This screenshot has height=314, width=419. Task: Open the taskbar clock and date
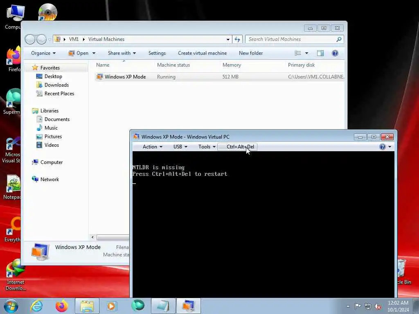coord(398,306)
